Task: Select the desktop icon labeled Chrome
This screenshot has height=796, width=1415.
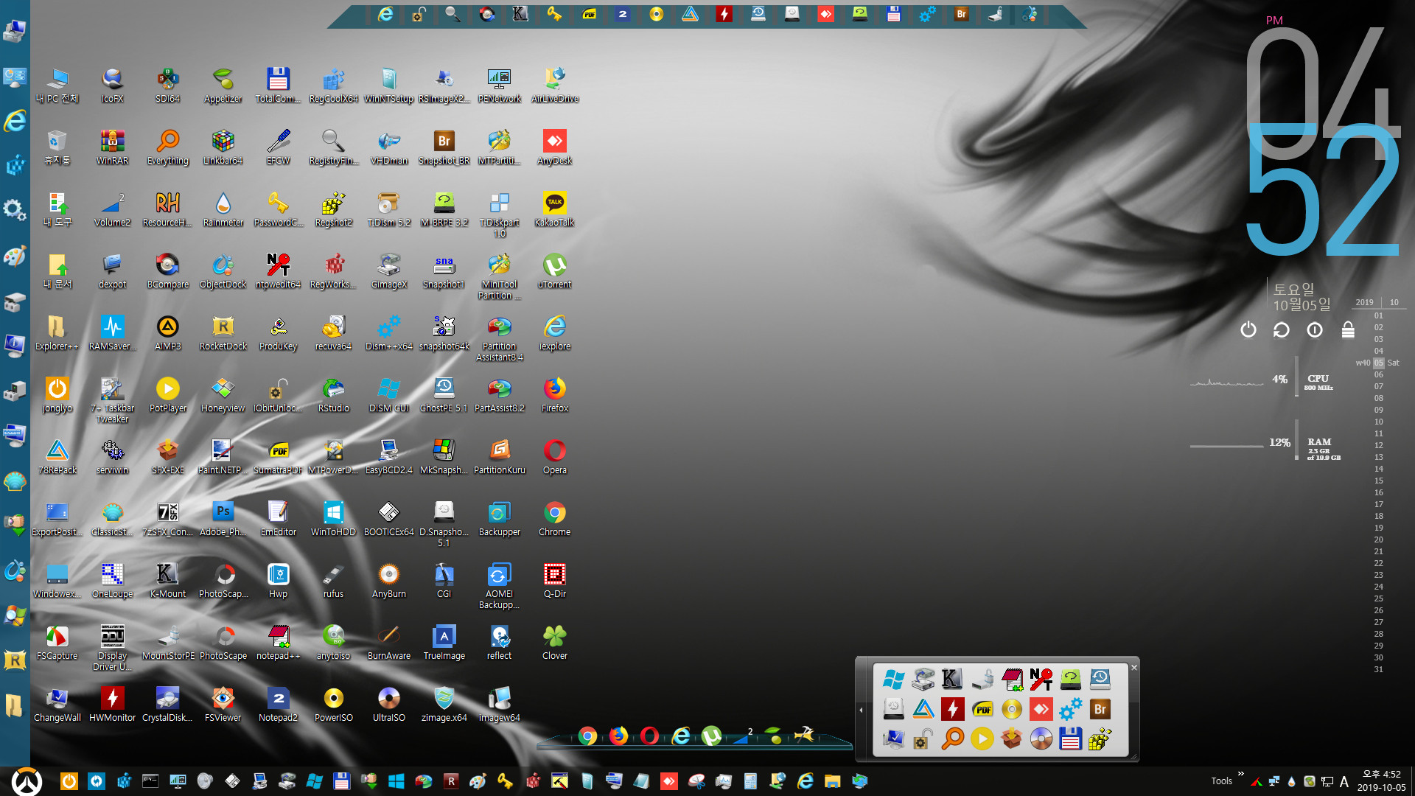Action: point(554,518)
